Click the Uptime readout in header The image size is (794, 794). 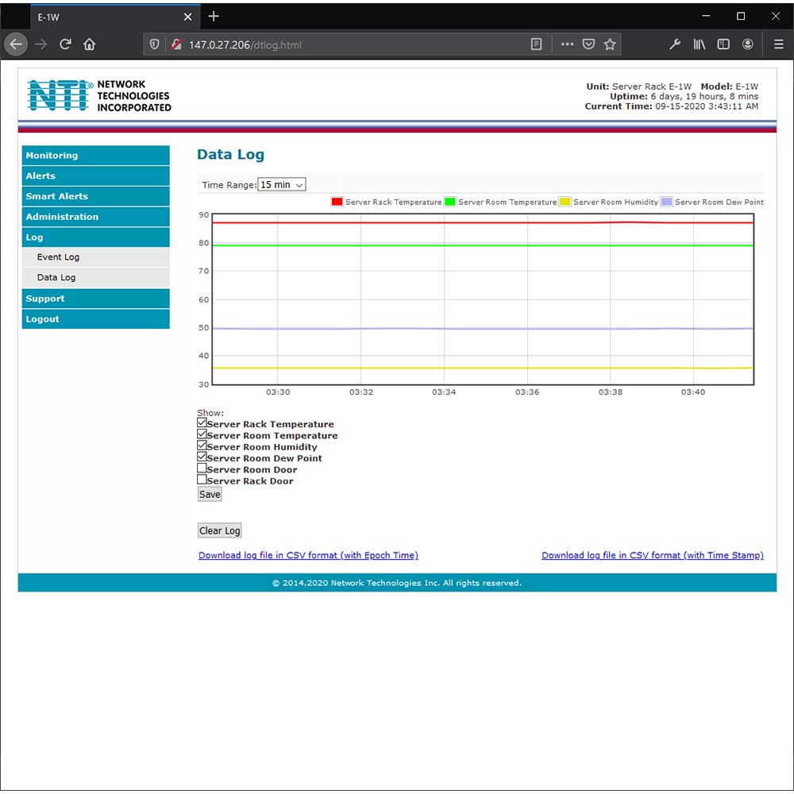coord(684,96)
